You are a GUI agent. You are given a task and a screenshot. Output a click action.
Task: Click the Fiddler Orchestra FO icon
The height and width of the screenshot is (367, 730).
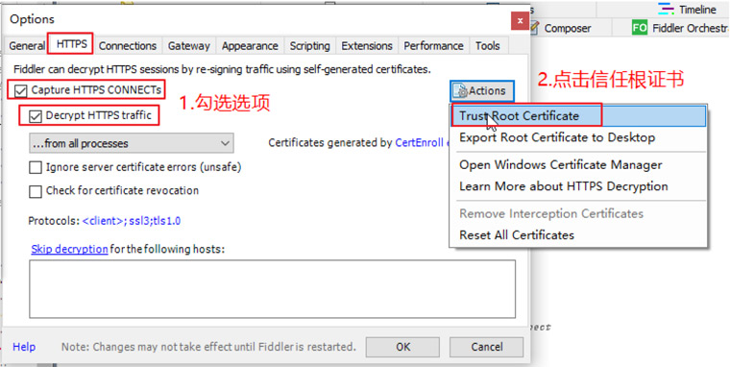coord(639,28)
